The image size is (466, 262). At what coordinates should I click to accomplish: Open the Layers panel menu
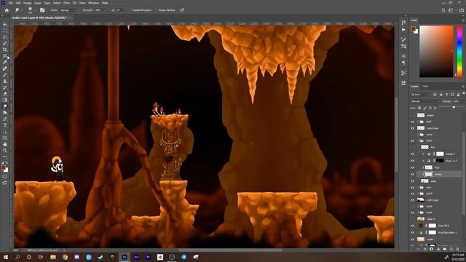point(463,87)
